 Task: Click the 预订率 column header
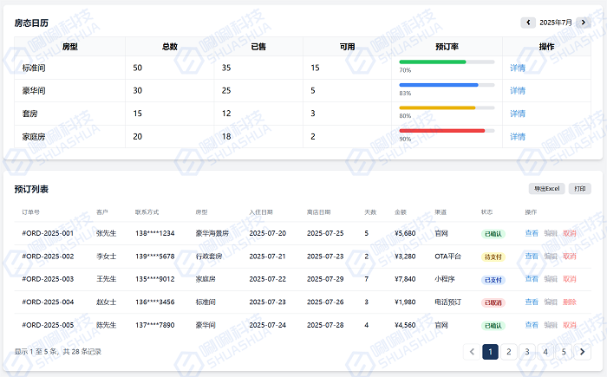click(x=447, y=47)
